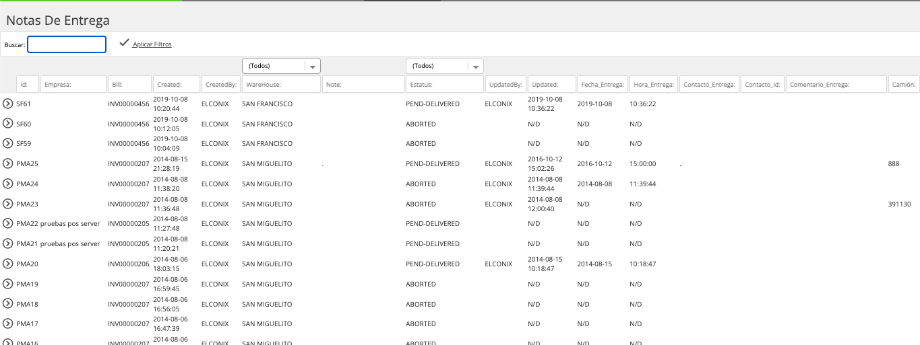This screenshot has width=920, height=345.
Task: Expand row PMA21 pruebas pos server arrow
Action: [8, 243]
